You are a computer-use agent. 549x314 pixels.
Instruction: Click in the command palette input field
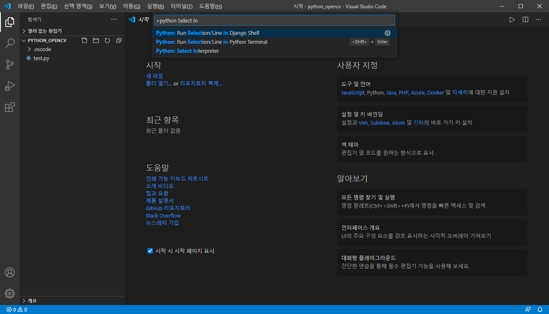274,20
